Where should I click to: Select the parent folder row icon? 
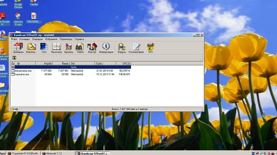coord(13,67)
